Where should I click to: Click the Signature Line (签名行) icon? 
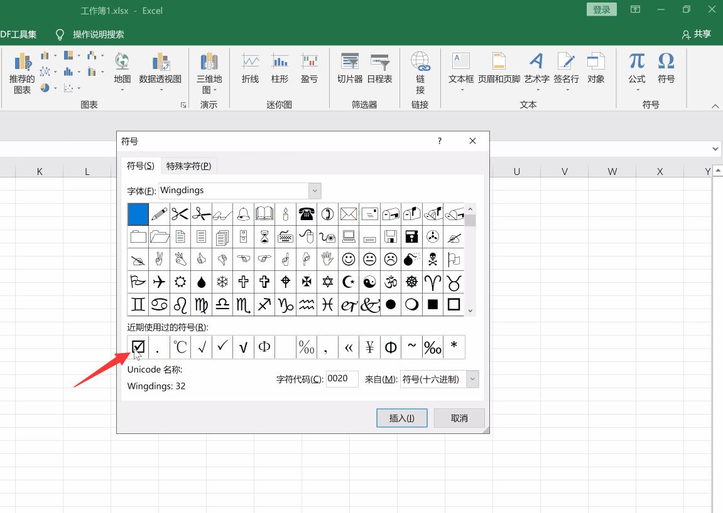click(566, 61)
